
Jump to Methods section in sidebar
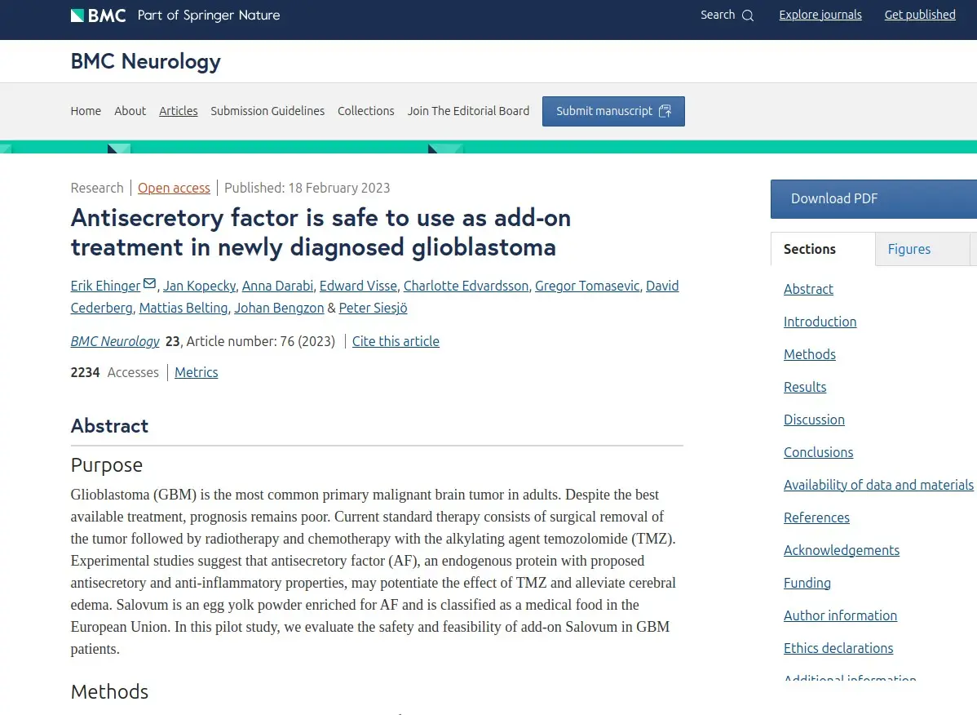809,354
